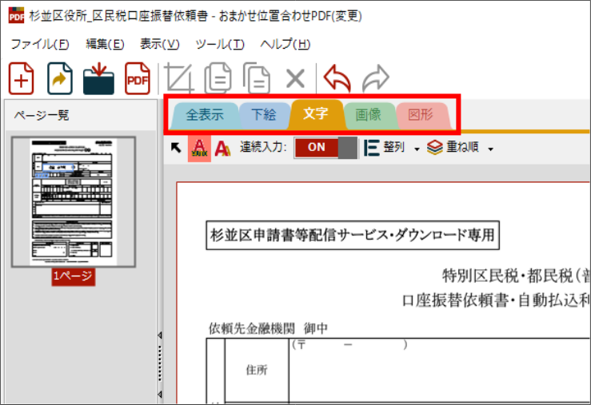Select the arrow pointer tool

176,148
